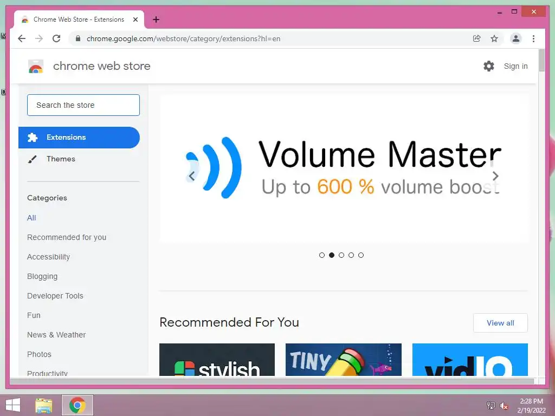Viewport: 555px width, 416px height.
Task: Open web store settings gear
Action: [489, 66]
